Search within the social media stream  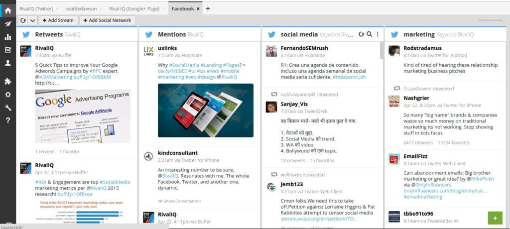369,34
